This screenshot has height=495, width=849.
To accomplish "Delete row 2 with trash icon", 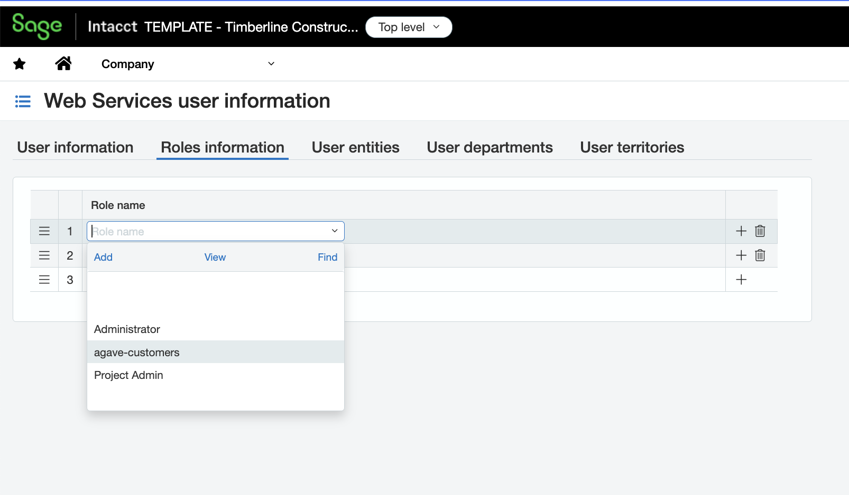I will click(760, 255).
